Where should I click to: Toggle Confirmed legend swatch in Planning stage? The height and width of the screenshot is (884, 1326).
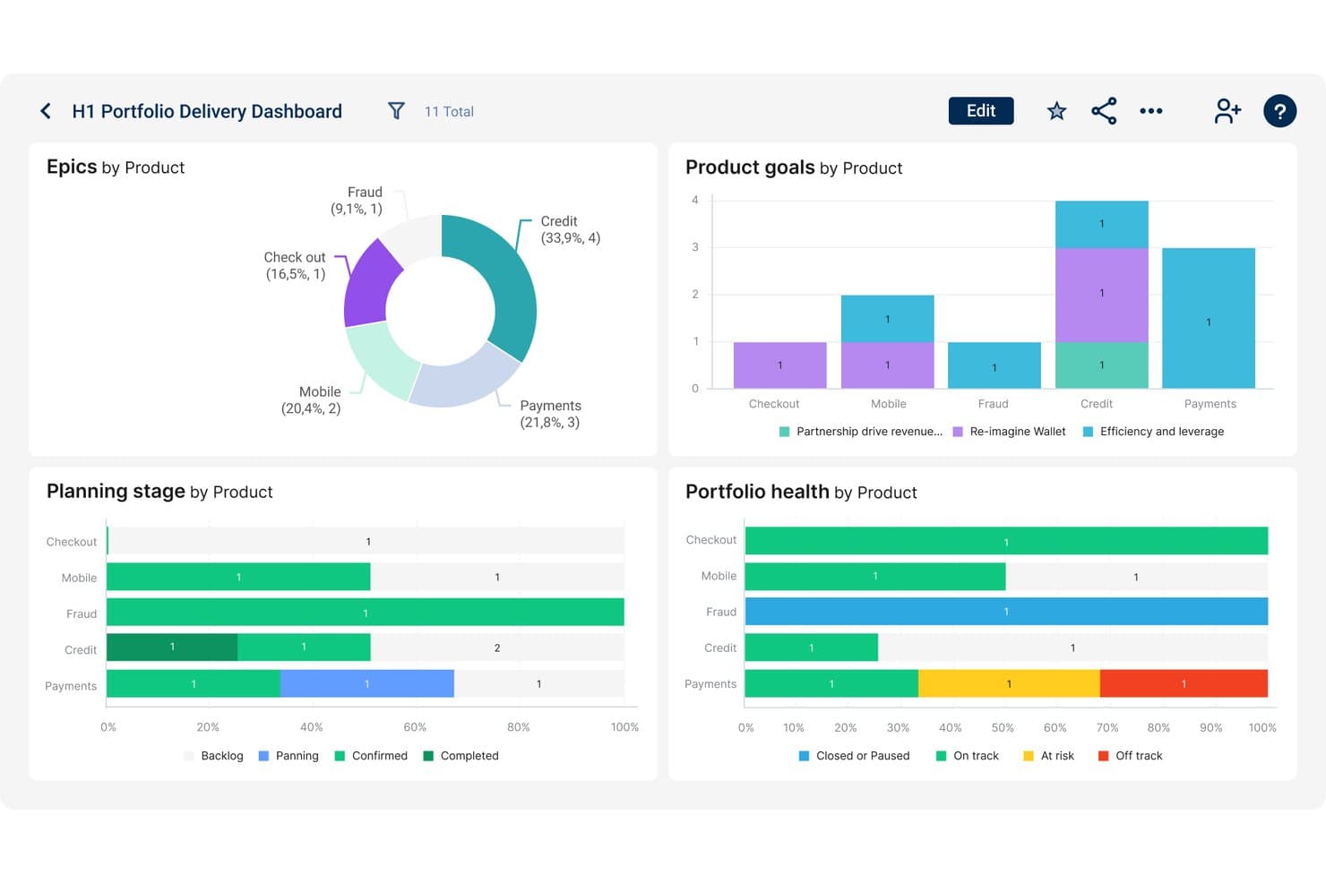point(340,756)
